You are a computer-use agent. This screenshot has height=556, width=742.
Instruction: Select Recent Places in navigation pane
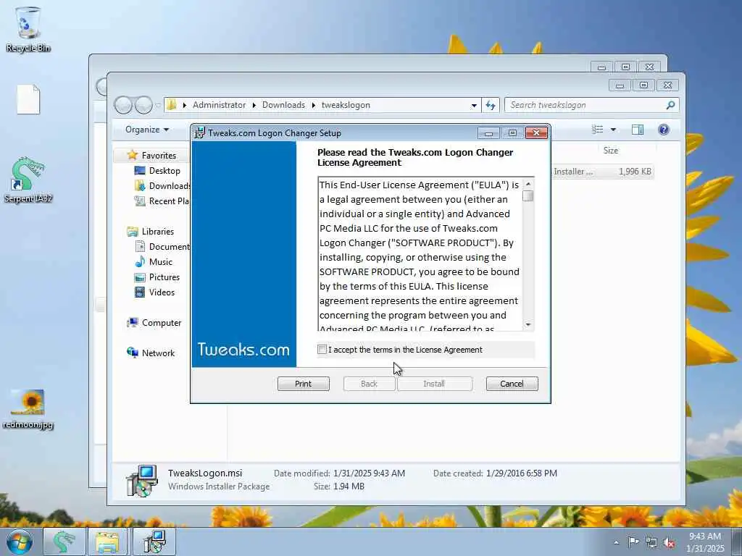click(162, 201)
